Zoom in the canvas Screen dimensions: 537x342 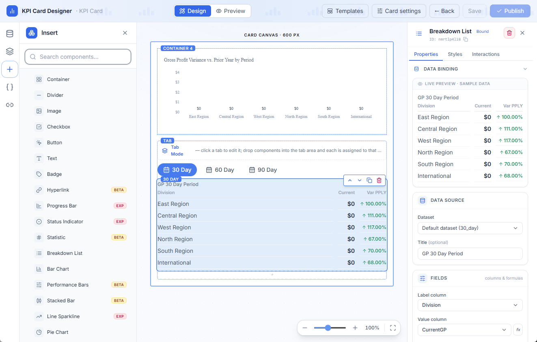pyautogui.click(x=355, y=328)
